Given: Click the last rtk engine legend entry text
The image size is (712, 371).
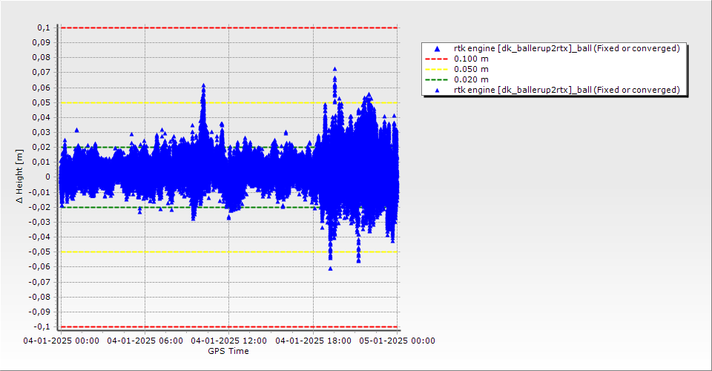Looking at the screenshot, I should click(x=567, y=90).
